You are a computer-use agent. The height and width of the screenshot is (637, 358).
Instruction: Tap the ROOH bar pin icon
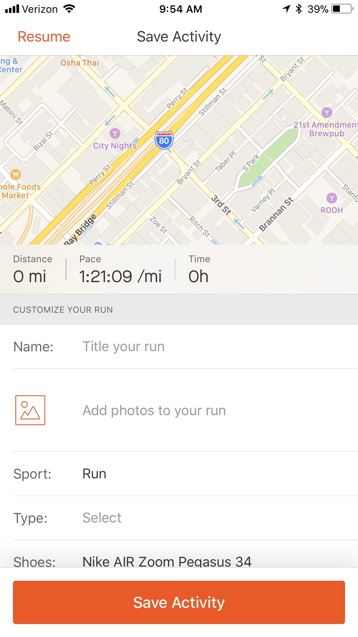click(331, 198)
